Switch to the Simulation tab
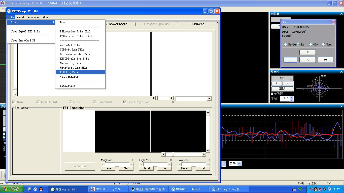344x193 pixels. point(198,24)
